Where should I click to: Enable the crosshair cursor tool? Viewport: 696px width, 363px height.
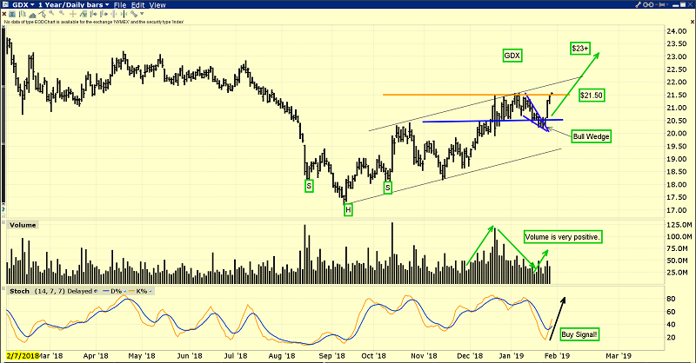(x=73, y=14)
